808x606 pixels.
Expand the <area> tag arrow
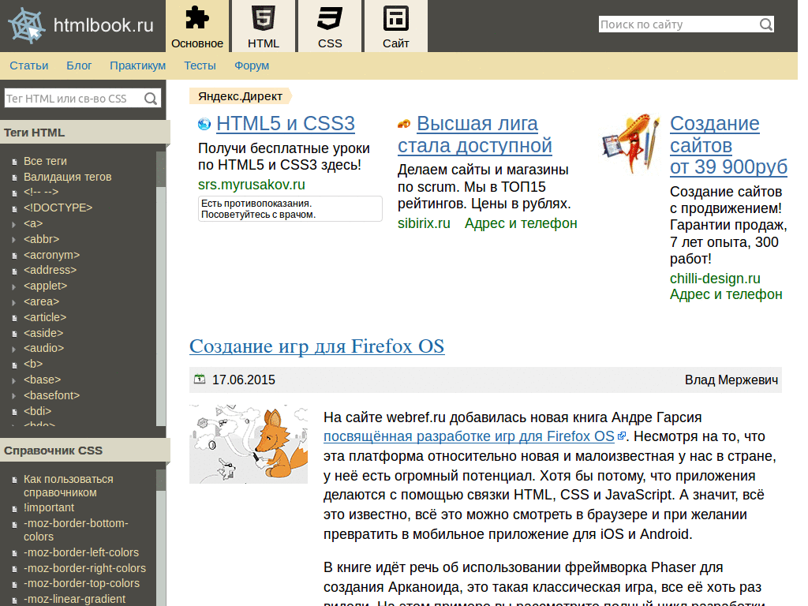pos(14,302)
